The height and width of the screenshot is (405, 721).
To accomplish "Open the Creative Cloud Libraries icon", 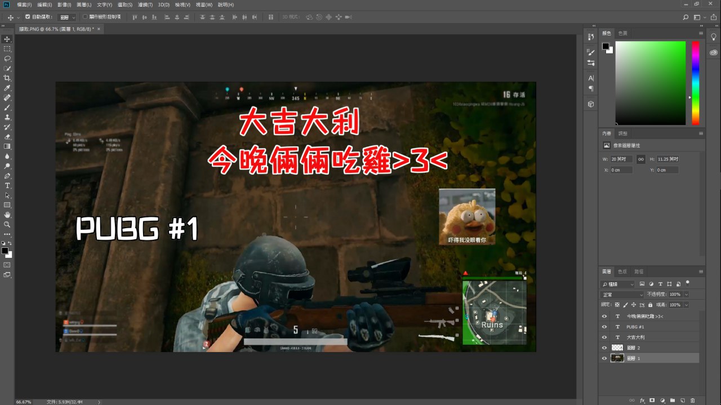I will pyautogui.click(x=714, y=52).
